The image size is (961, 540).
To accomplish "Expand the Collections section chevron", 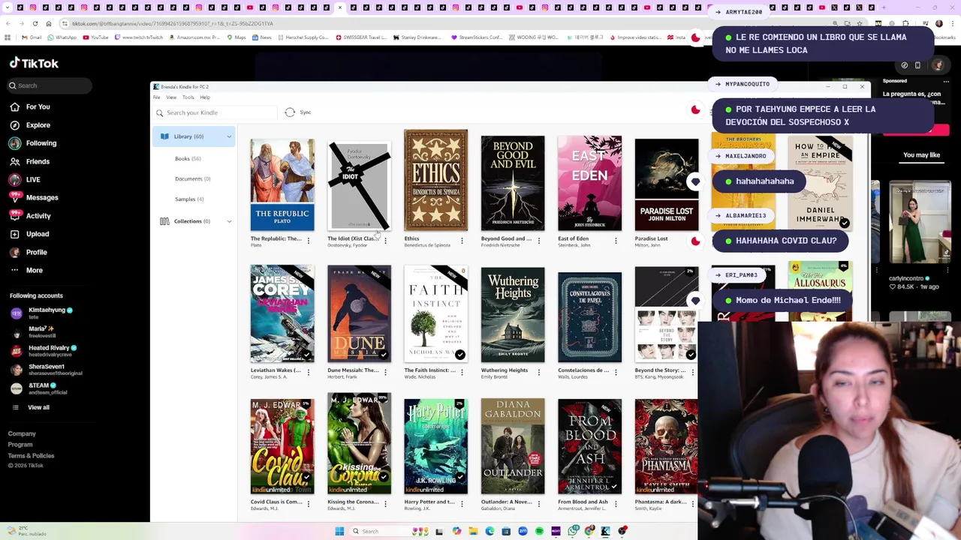I will [x=229, y=221].
